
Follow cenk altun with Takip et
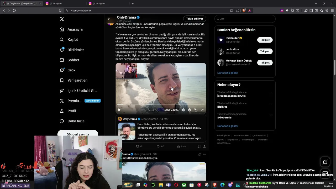265,51
